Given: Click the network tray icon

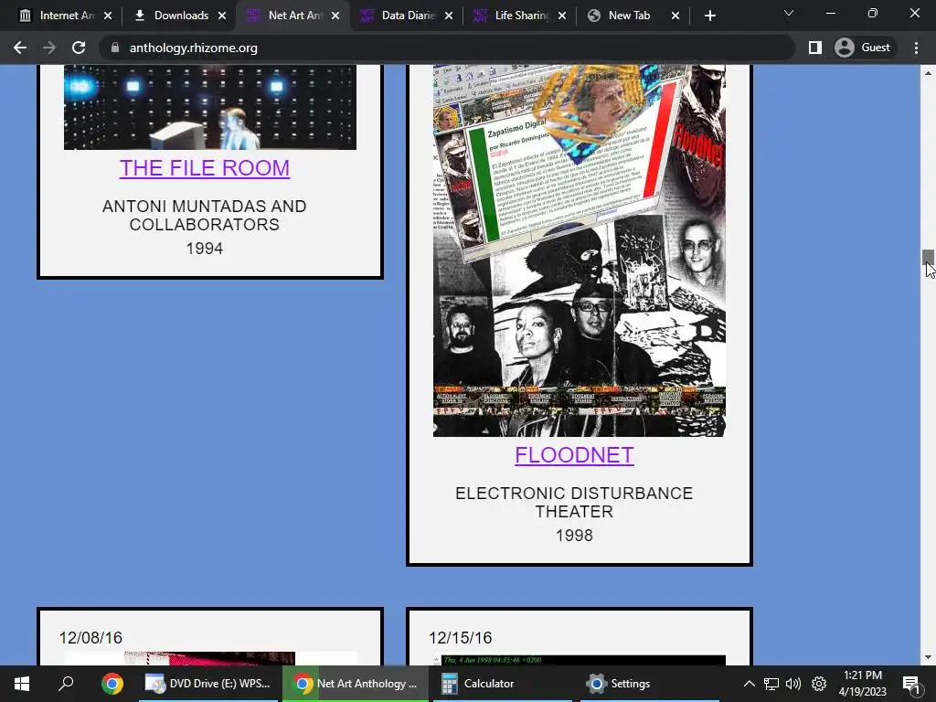Looking at the screenshot, I should [x=771, y=684].
